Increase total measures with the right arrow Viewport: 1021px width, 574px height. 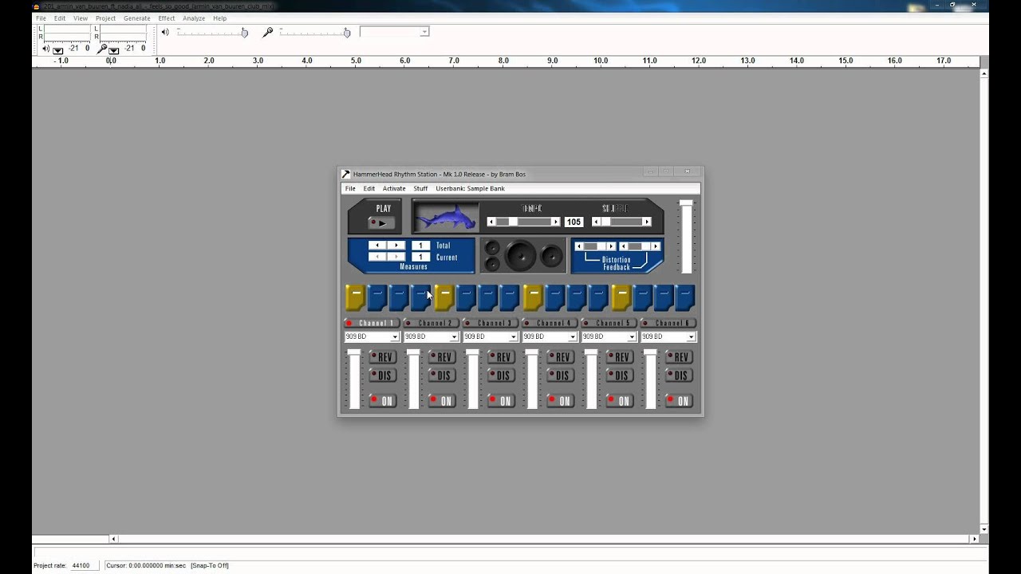[x=396, y=246]
